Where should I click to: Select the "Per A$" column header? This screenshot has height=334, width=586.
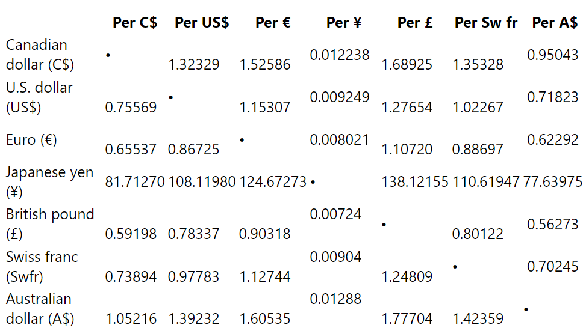(x=555, y=23)
